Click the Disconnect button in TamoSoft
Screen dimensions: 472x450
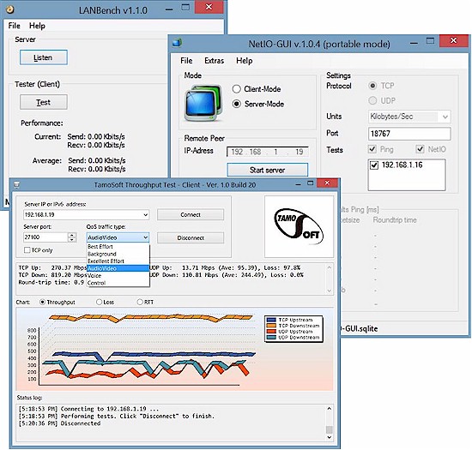point(191,237)
